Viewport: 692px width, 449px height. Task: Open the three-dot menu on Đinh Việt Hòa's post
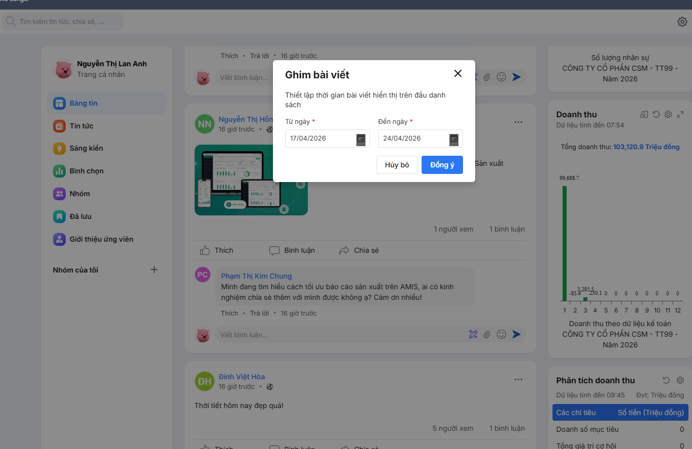(518, 379)
